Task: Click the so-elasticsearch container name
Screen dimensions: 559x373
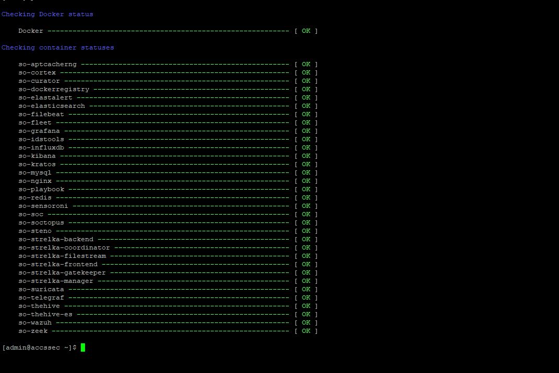Action: tap(52, 106)
